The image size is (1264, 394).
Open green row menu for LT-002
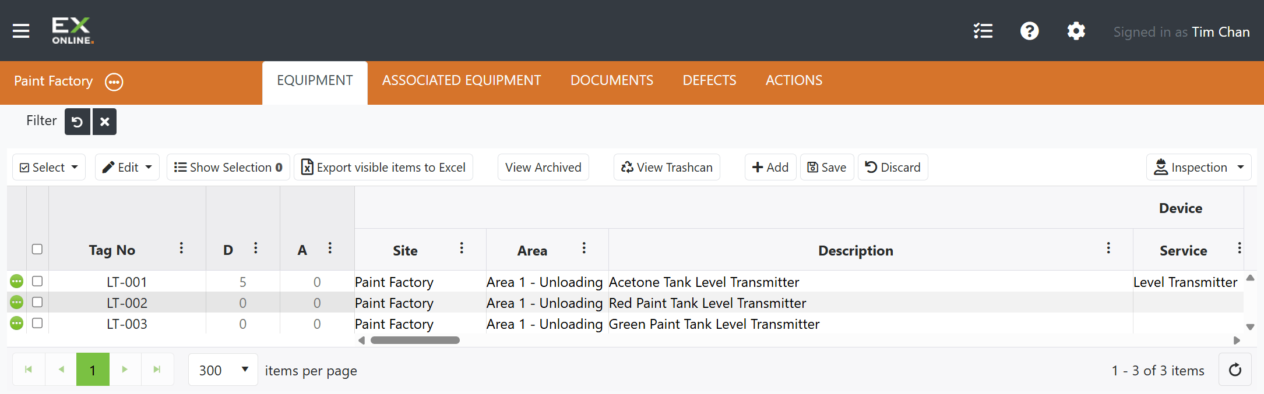[x=17, y=303]
